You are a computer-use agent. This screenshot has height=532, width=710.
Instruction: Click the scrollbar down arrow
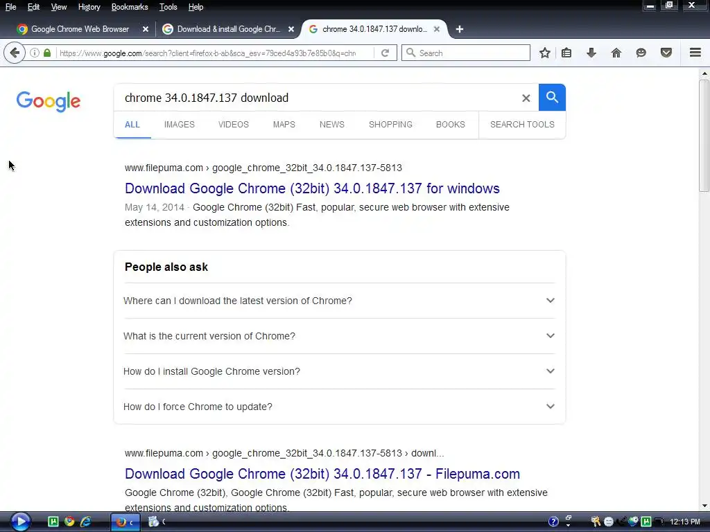tap(704, 506)
